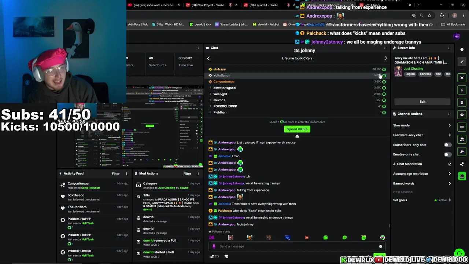Click boxxheadd in Activity Feed
Image resolution: width=469 pixels, height=264 pixels.
pyautogui.click(x=76, y=195)
